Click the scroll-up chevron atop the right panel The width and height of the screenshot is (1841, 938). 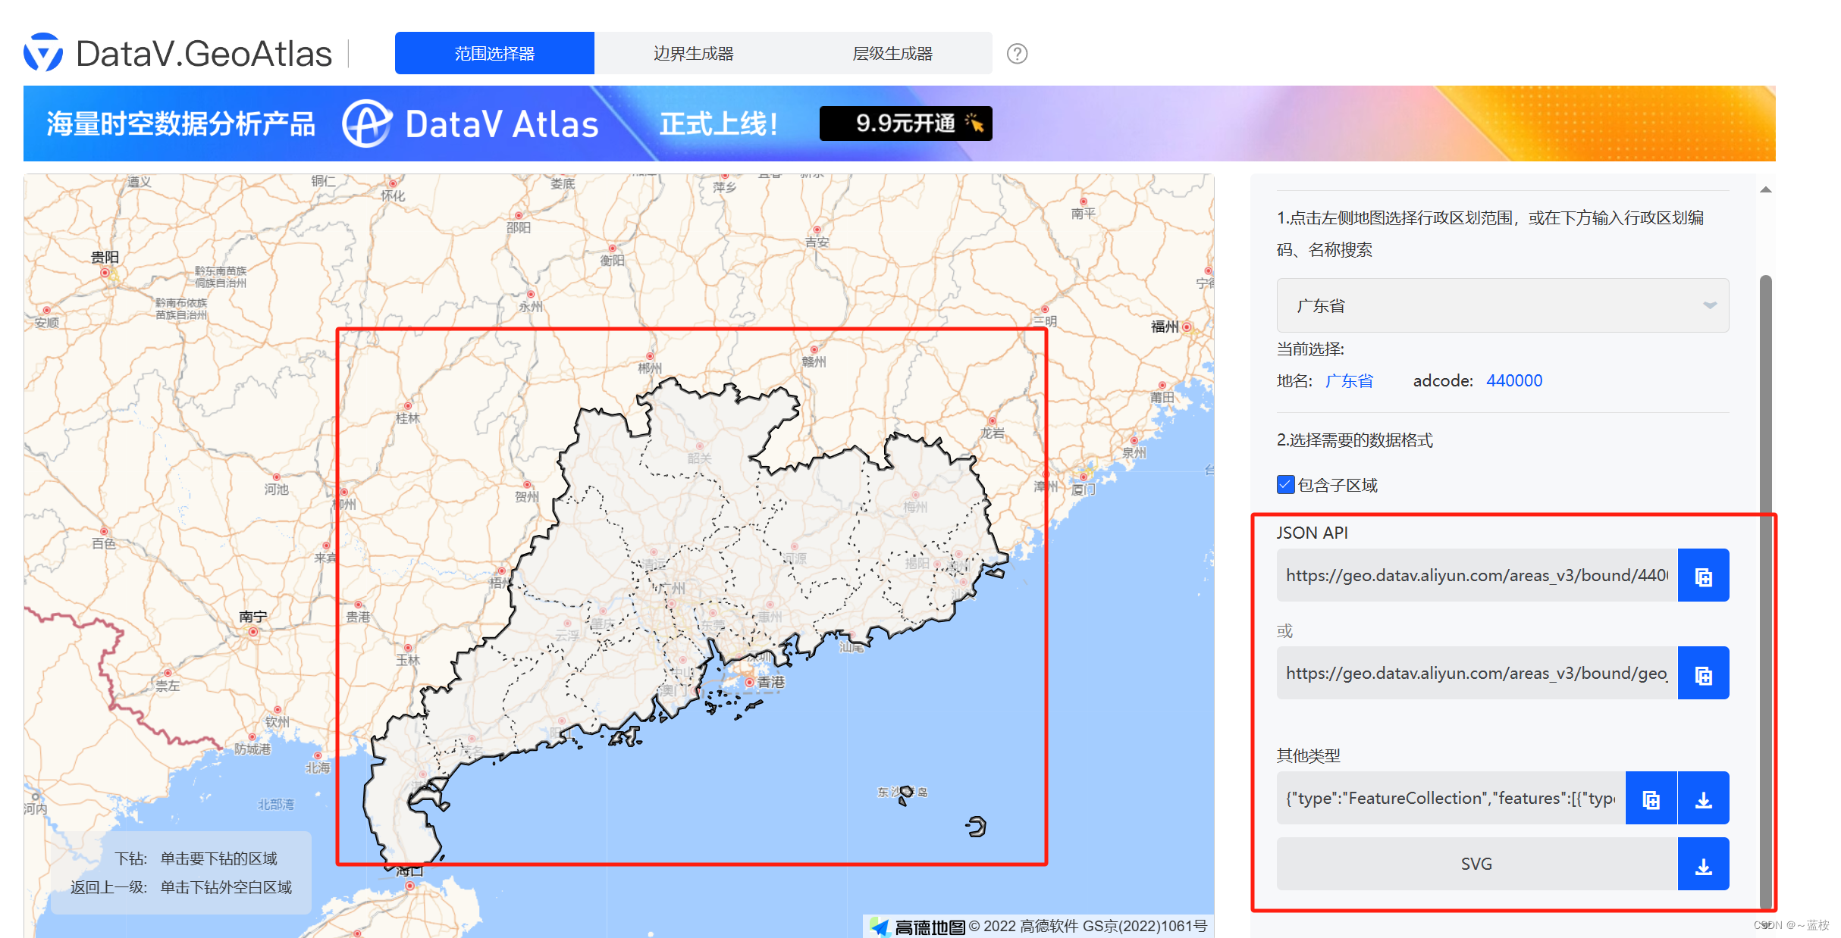(1767, 189)
